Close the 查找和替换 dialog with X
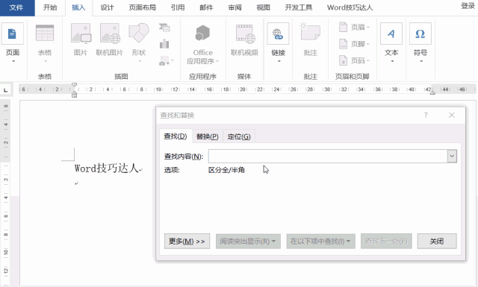 (x=452, y=115)
